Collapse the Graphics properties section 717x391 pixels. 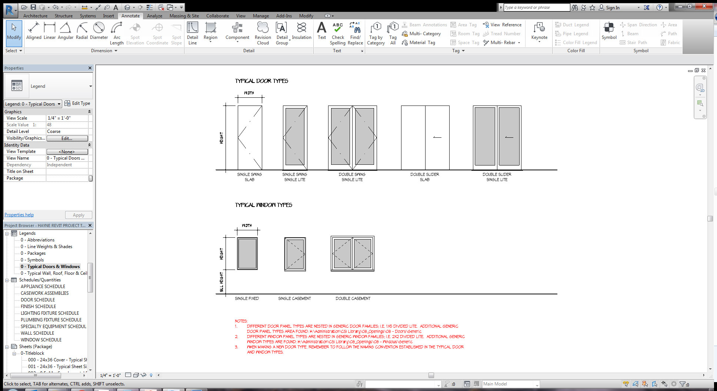(x=89, y=111)
